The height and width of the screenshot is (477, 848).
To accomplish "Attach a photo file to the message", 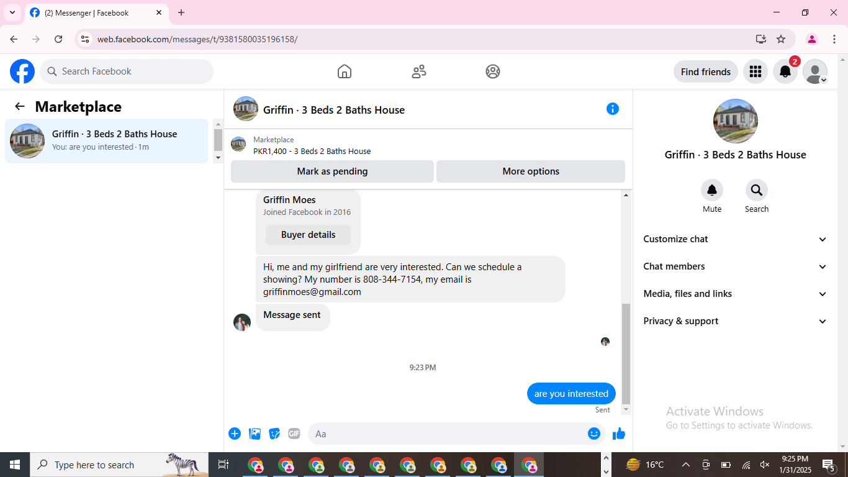I will pos(255,434).
